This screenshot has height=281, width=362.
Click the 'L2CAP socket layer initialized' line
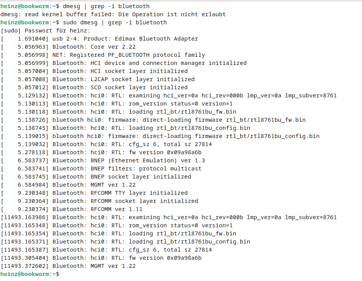[x=98, y=79]
